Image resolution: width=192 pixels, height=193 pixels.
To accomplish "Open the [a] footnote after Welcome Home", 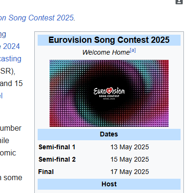I will tap(133, 50).
